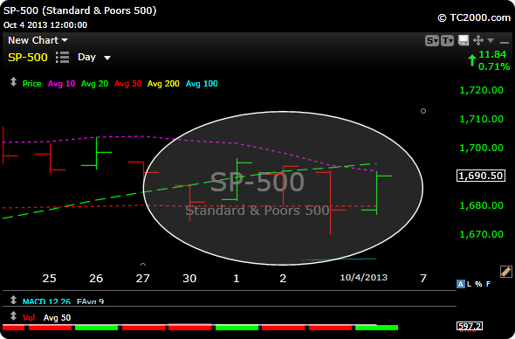Click the Avg 100 cyan color label
The height and width of the screenshot is (339, 515).
click(x=202, y=84)
